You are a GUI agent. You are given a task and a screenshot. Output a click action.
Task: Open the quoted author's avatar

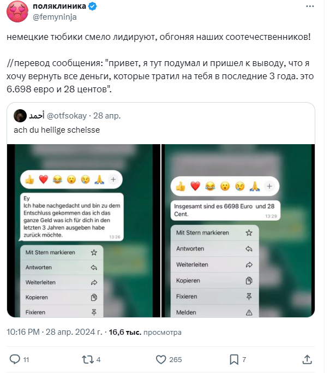click(20, 116)
